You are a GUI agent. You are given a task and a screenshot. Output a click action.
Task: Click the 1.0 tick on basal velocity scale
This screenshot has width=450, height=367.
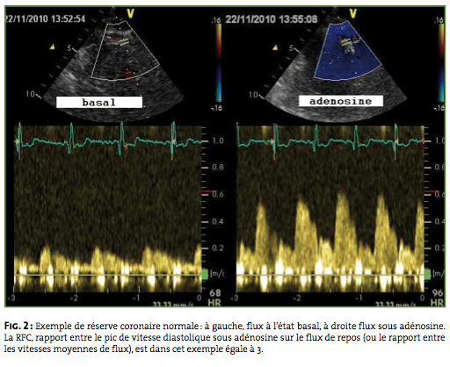217,141
